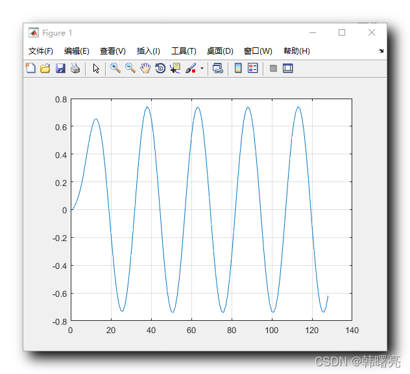Screen dimensions: 410x374
Task: Select the Pan hand tool
Action: (x=145, y=69)
